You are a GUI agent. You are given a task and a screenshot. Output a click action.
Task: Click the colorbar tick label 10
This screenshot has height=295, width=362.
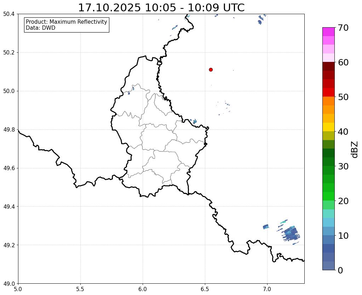pyautogui.click(x=343, y=236)
